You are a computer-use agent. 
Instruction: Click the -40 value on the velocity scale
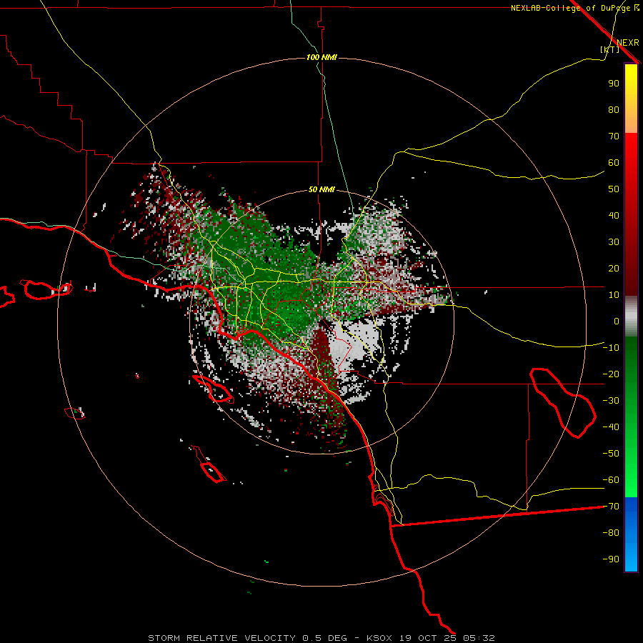[611, 427]
